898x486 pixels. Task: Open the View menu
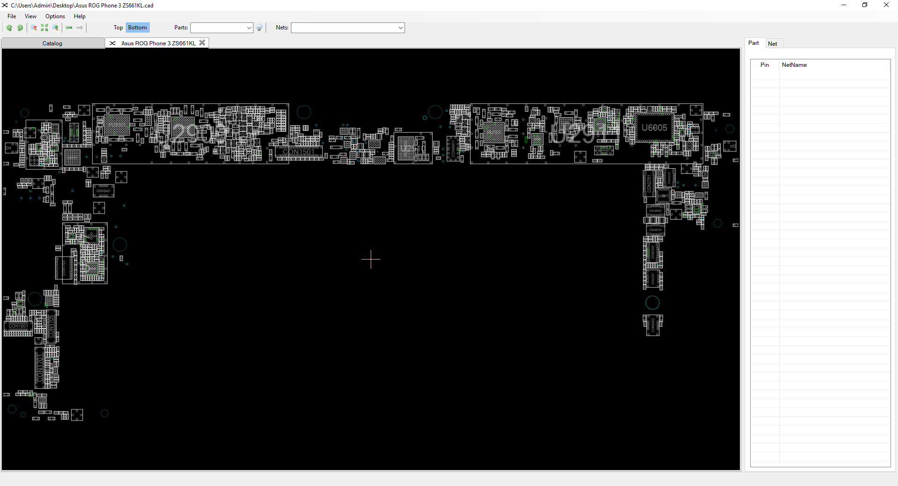coord(30,16)
